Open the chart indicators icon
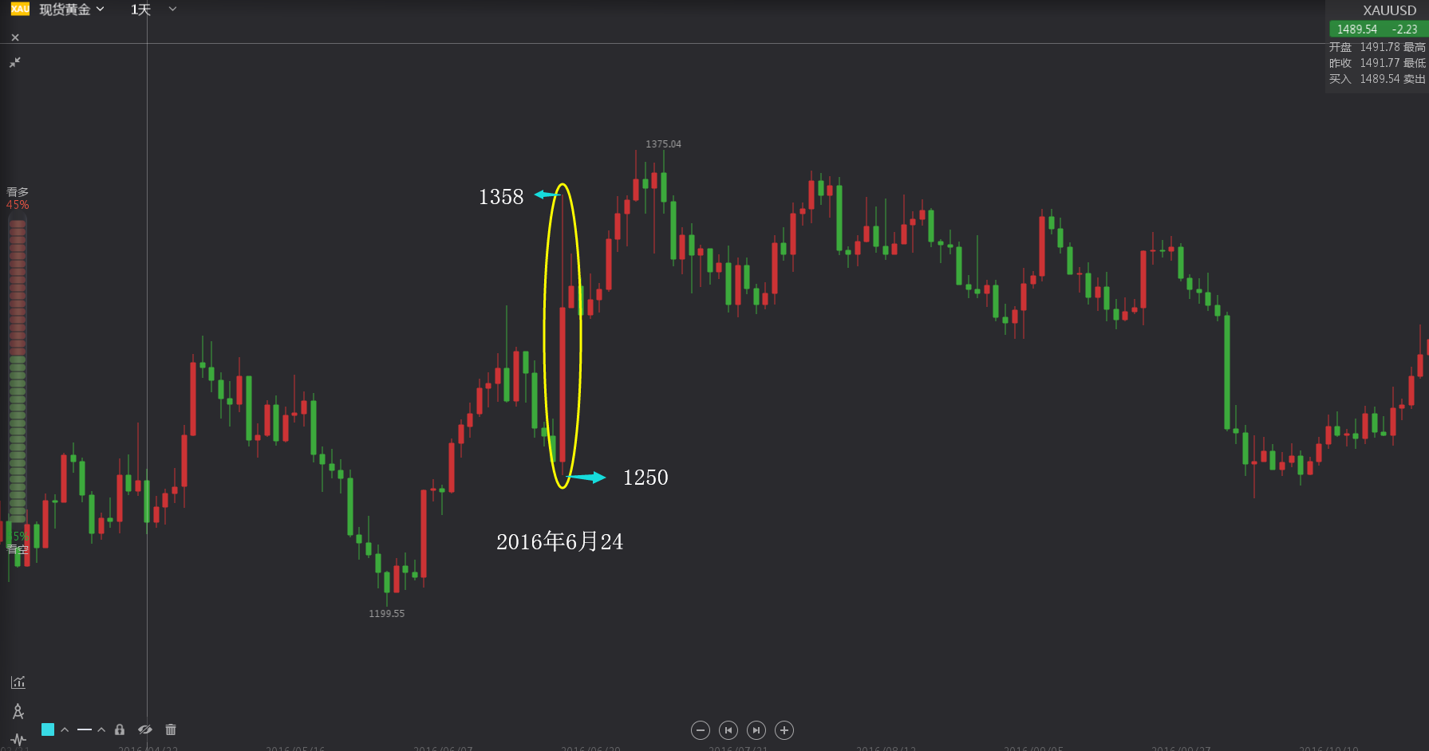Viewport: 1429px width, 751px height. tap(18, 682)
